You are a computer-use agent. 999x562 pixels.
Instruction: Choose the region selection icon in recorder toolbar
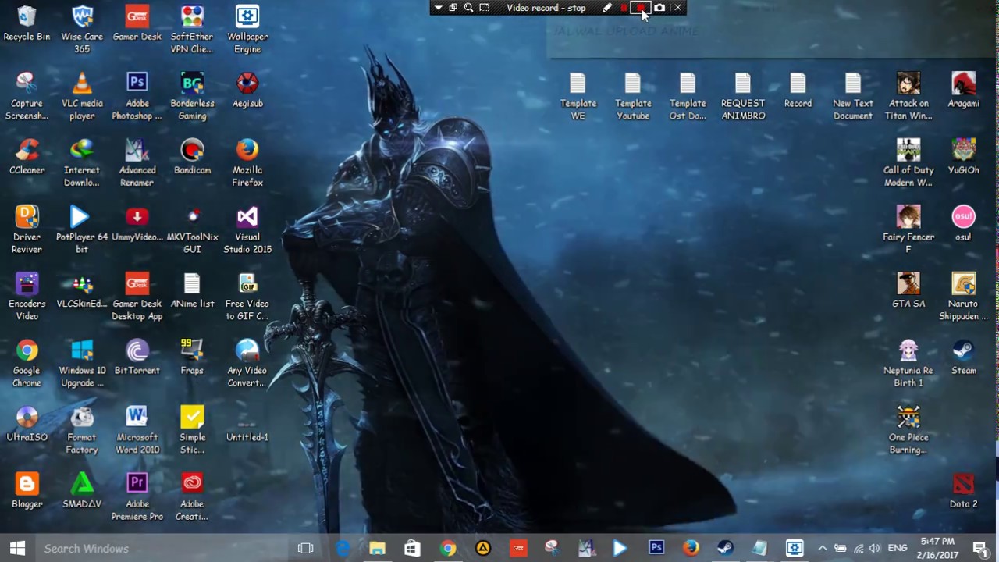[x=484, y=8]
